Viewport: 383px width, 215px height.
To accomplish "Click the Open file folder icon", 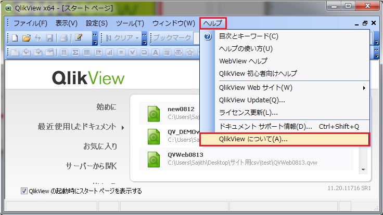I will pyautogui.click(x=26, y=38).
